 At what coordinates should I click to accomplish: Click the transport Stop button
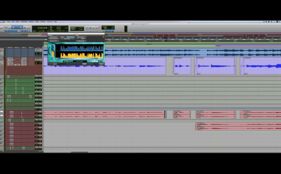(x=90, y=28)
